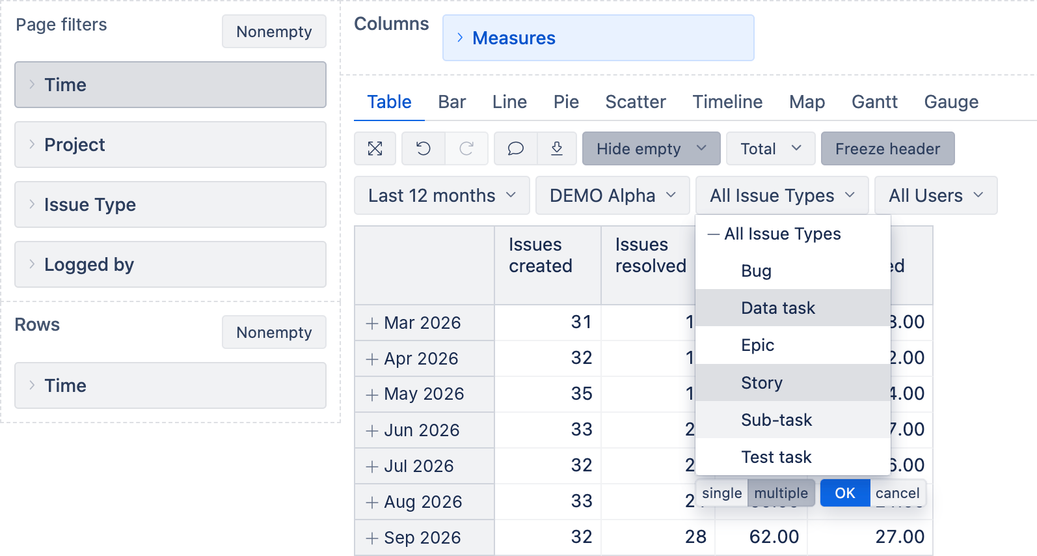
Task: Expand the Mar 2026 row
Action: pos(372,323)
